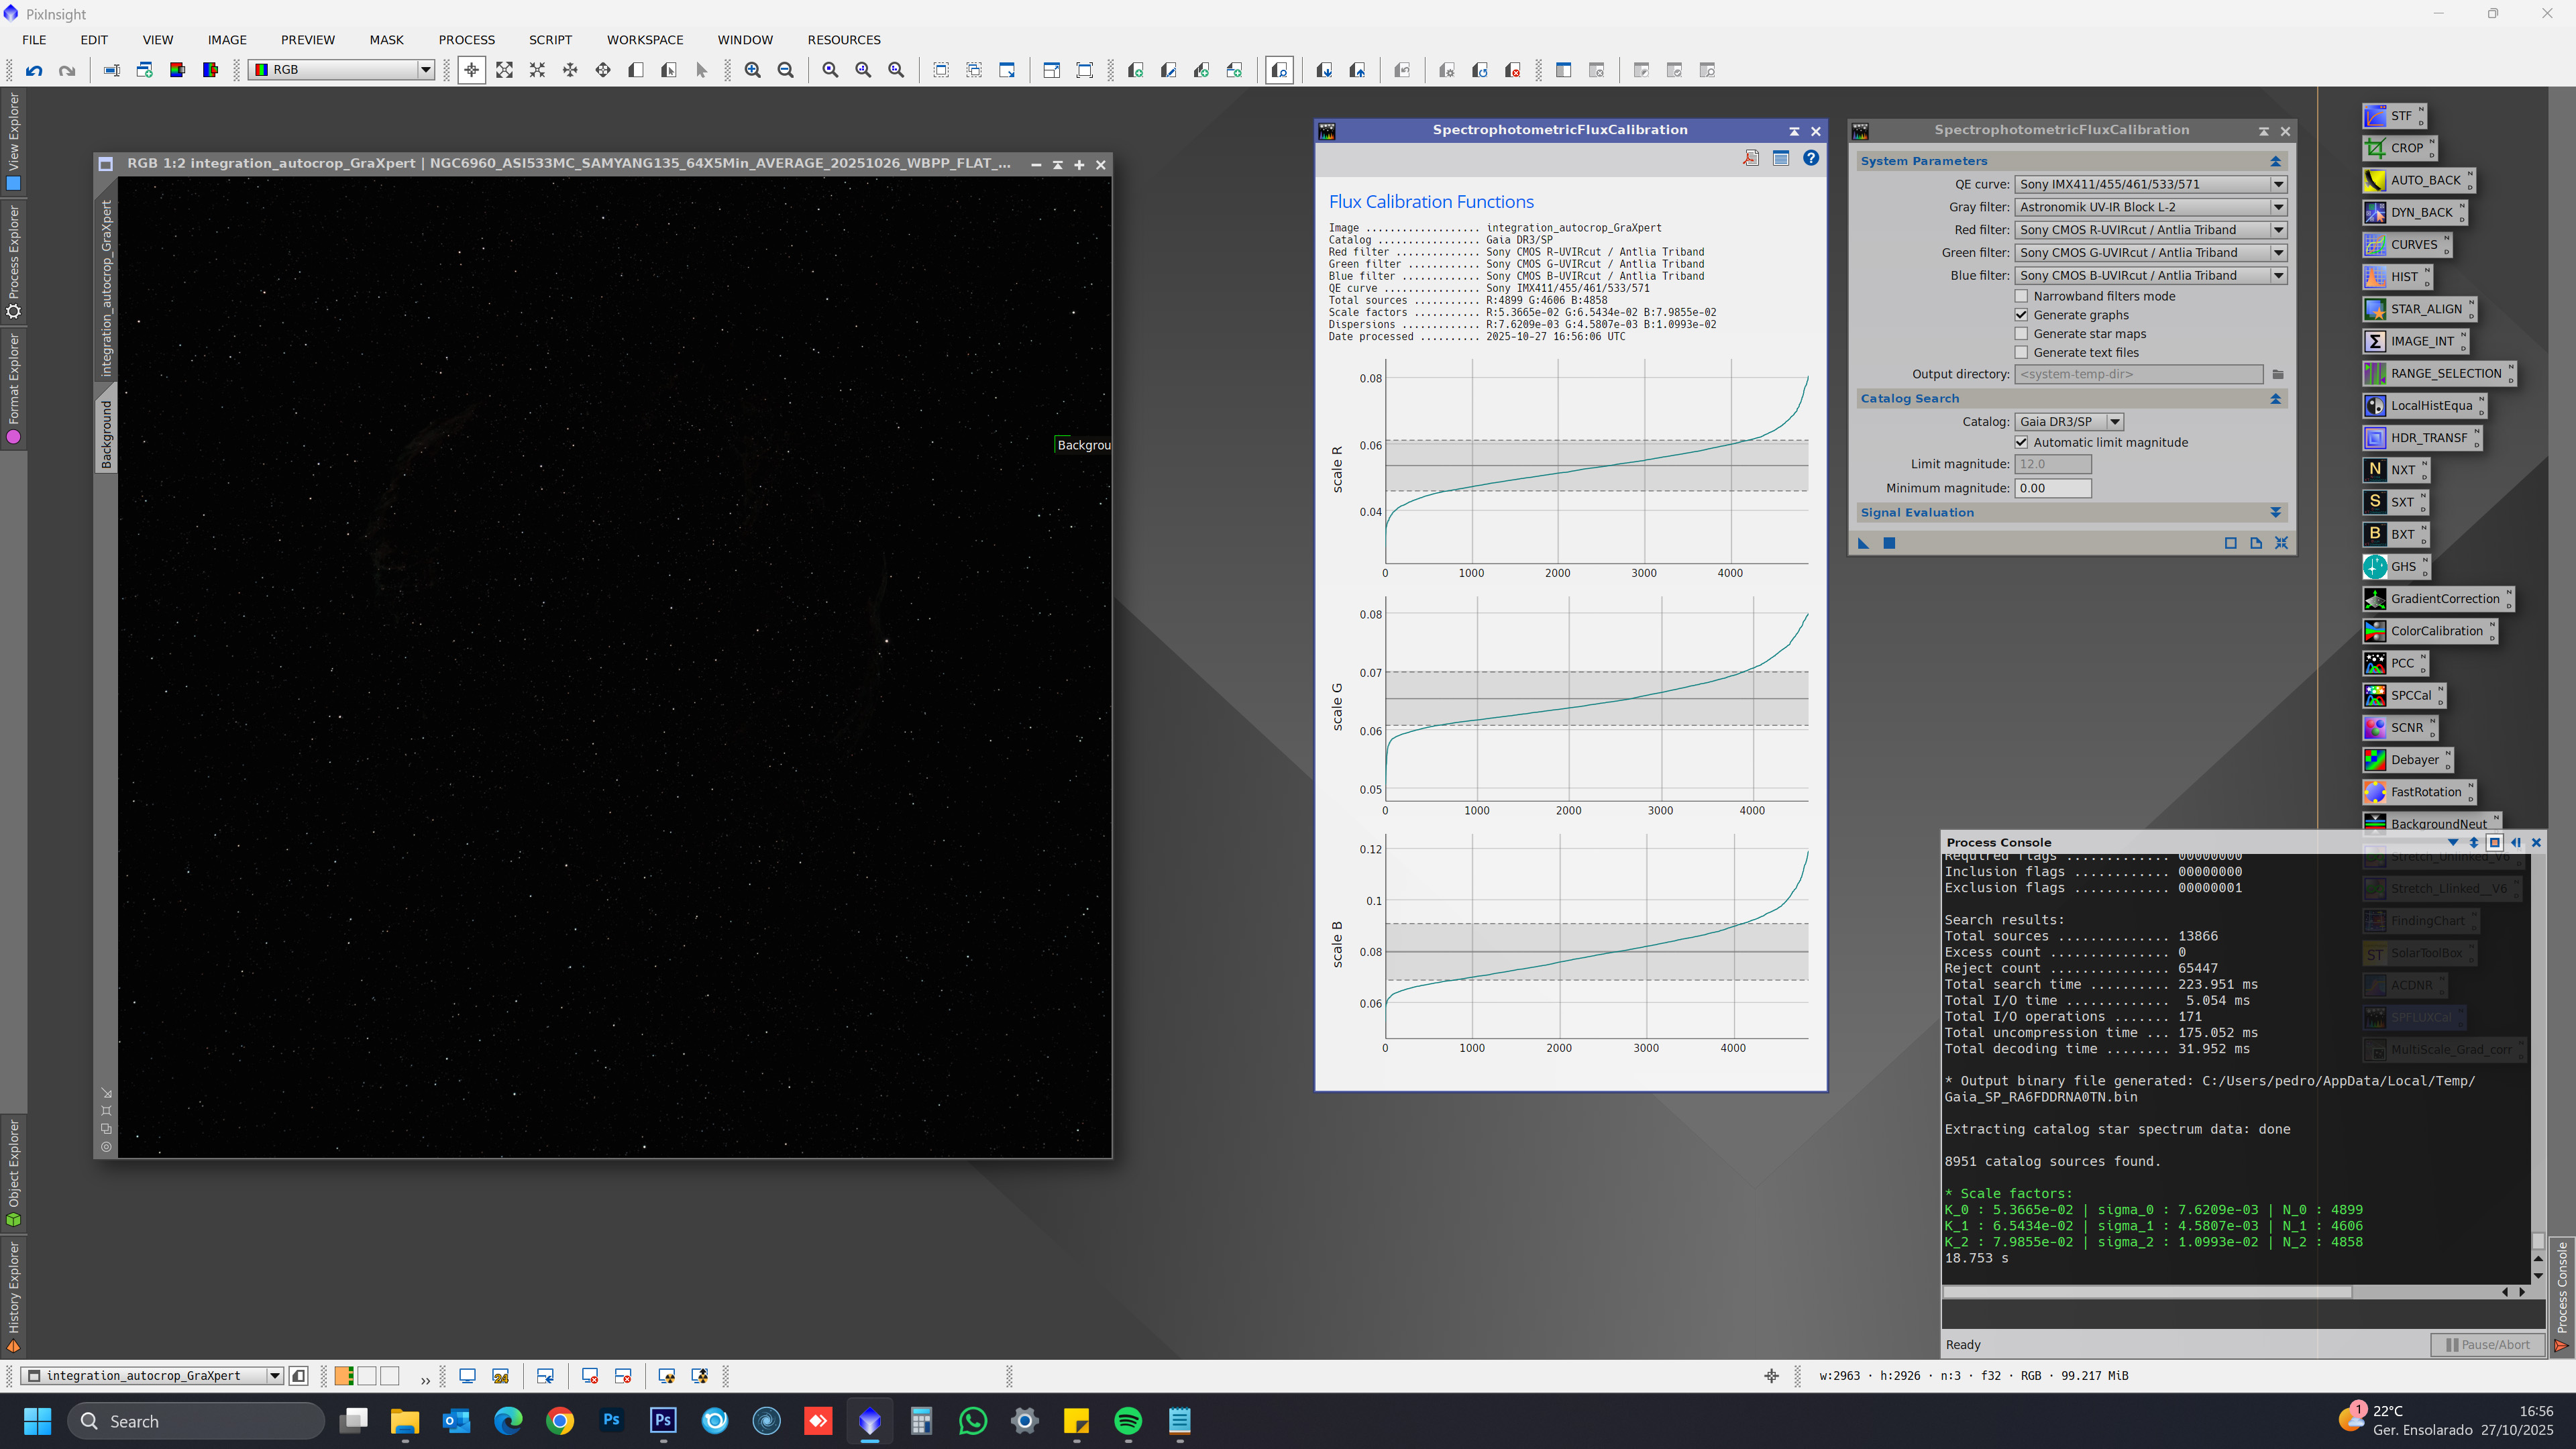Open the PROCESS menu
This screenshot has height=1449, width=2576.
coord(466,40)
